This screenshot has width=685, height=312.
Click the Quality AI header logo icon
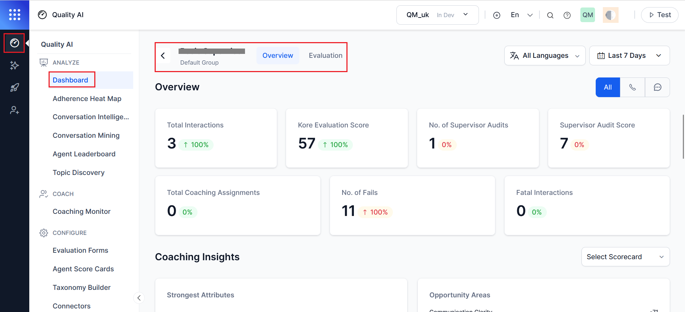(x=42, y=15)
